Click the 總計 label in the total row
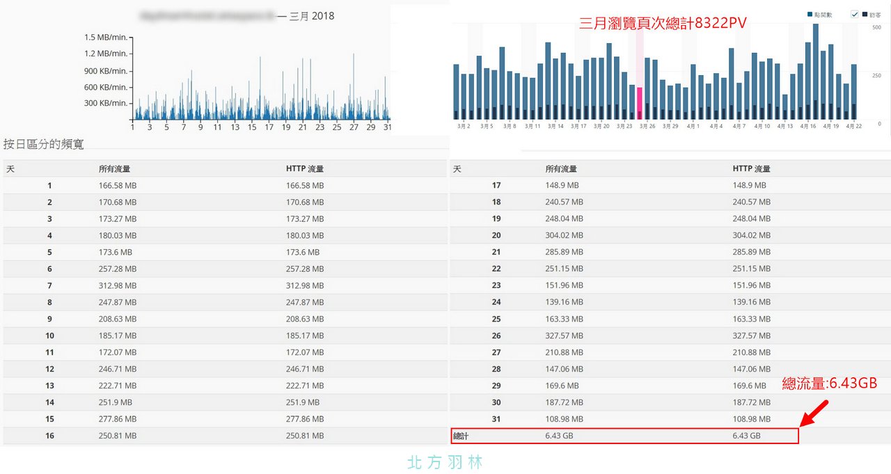The height and width of the screenshot is (474, 891). [x=461, y=436]
